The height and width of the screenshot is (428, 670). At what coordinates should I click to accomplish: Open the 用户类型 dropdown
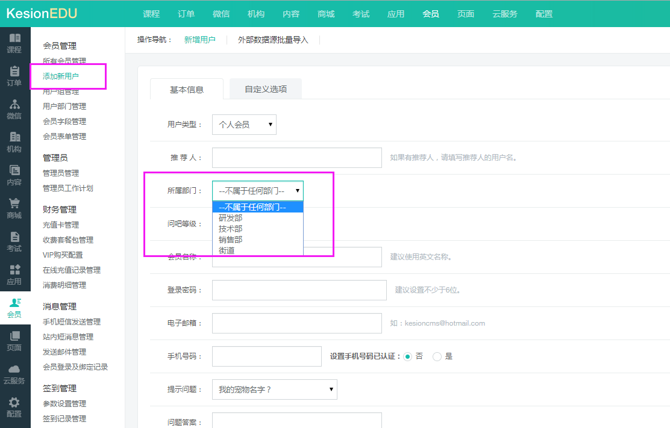click(244, 125)
